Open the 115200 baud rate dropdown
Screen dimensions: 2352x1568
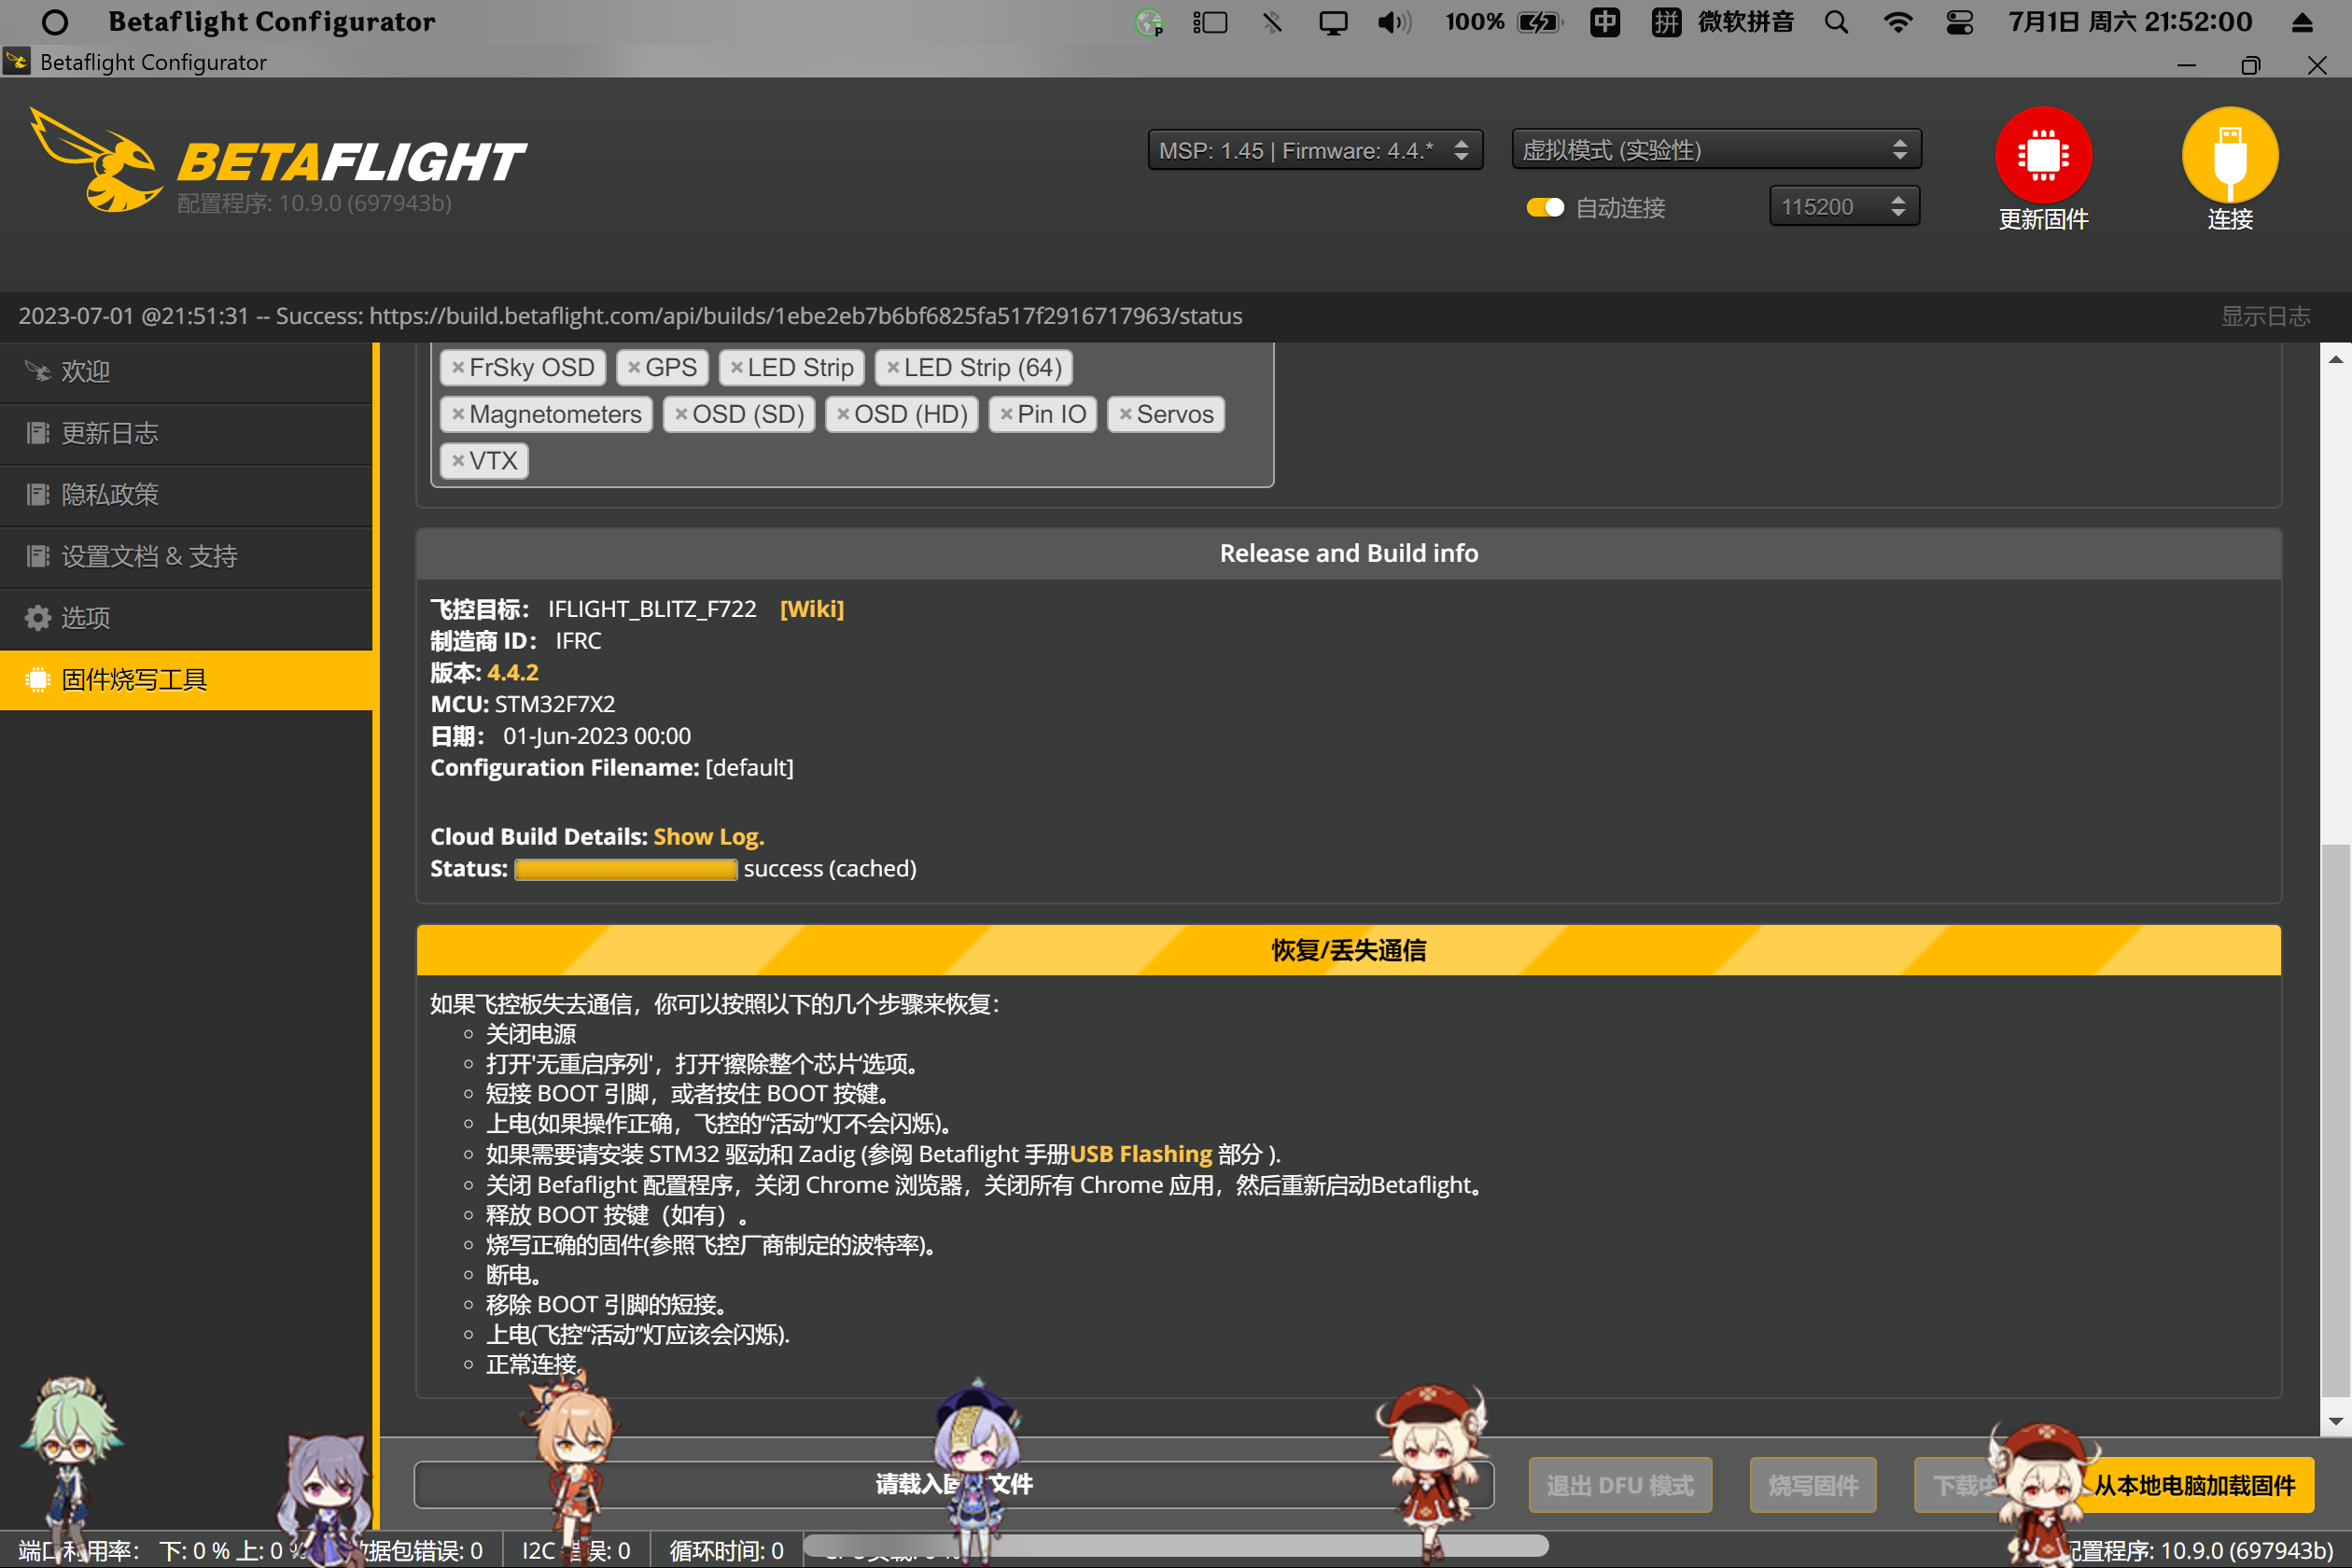1843,206
